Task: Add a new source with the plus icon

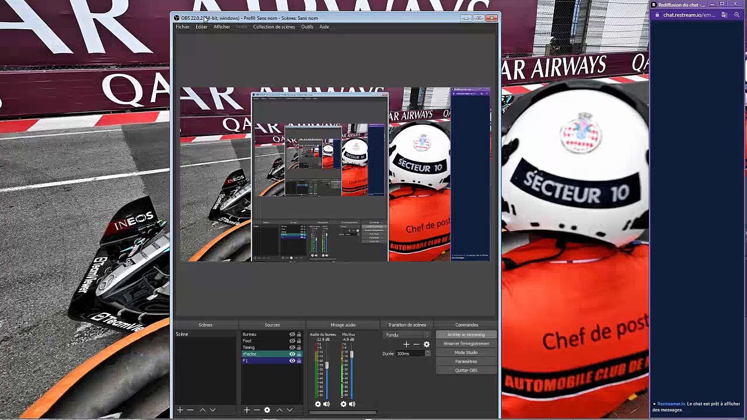Action: tap(247, 410)
